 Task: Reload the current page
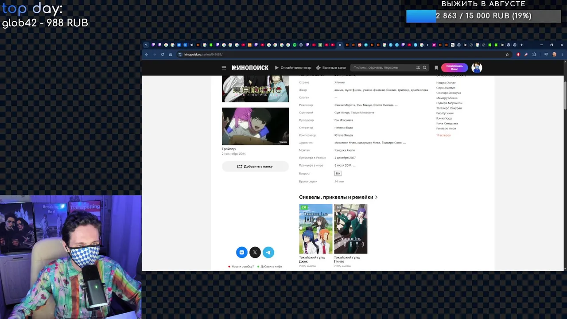click(163, 54)
